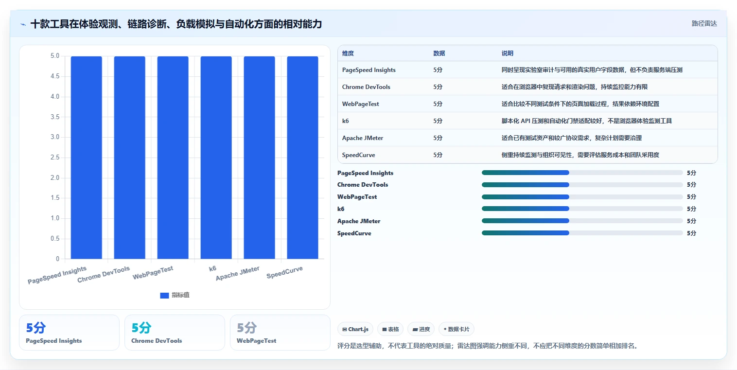Click the Apache JMeter bar in chart
737x370 pixels.
[260, 158]
